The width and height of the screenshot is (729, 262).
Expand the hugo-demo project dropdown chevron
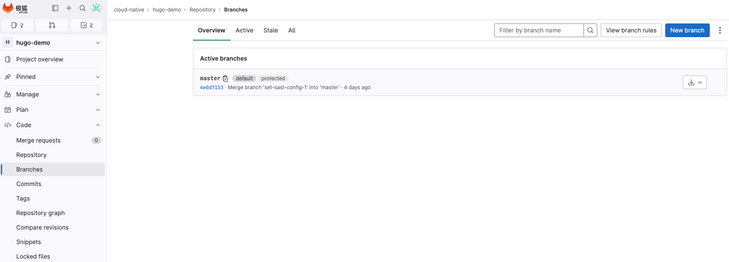tap(98, 43)
